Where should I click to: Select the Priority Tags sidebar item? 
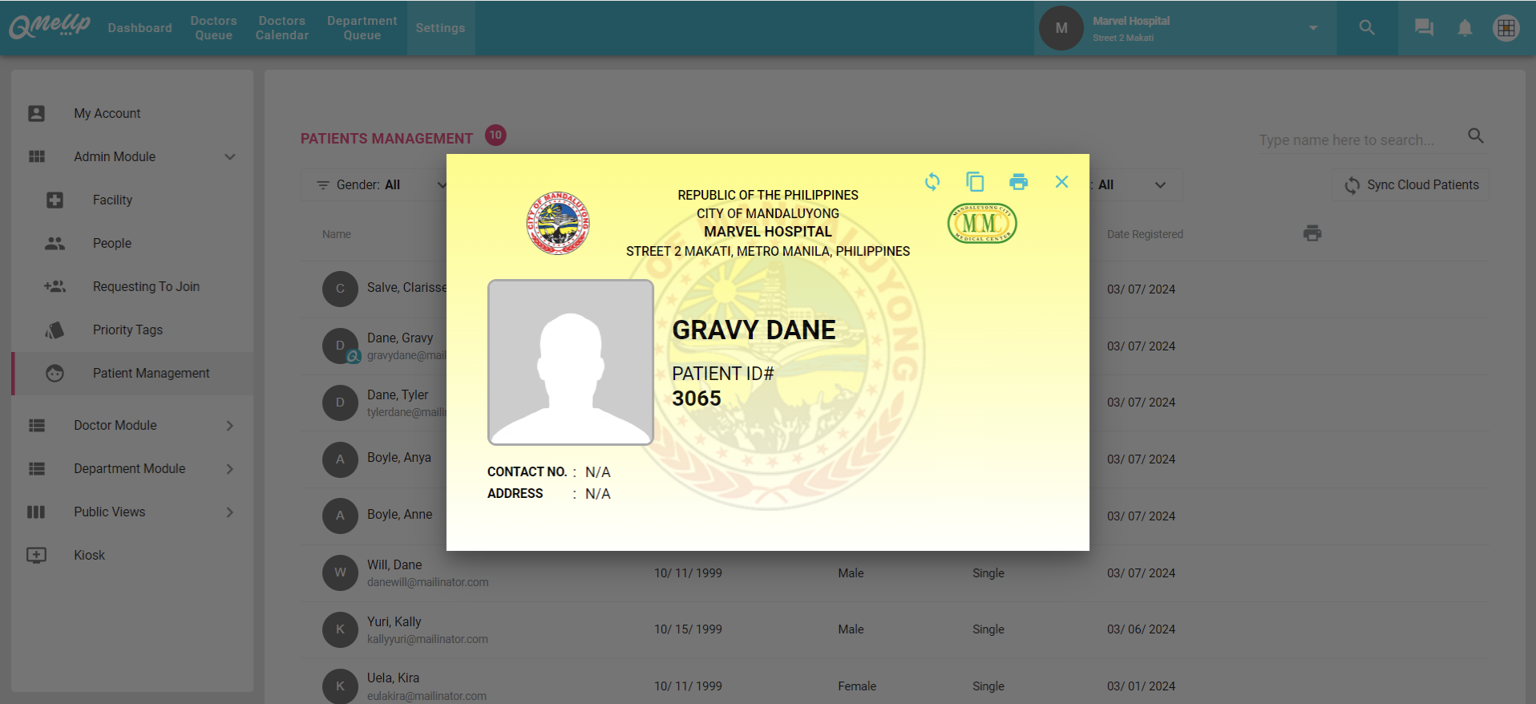point(127,330)
